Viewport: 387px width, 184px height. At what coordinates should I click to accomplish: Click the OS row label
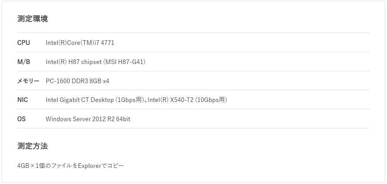tap(21, 119)
